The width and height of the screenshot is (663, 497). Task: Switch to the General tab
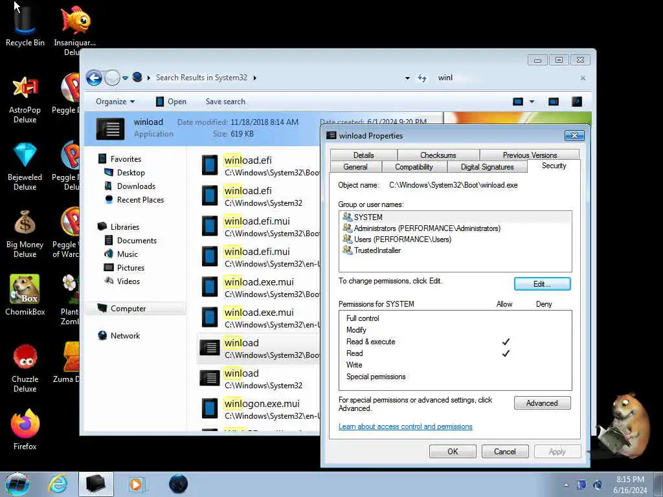[x=355, y=167]
